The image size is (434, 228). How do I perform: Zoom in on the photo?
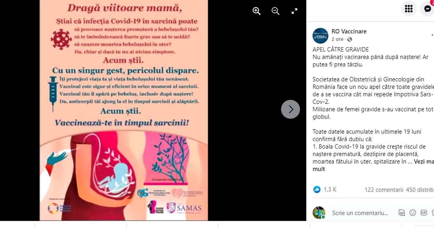[x=257, y=11]
